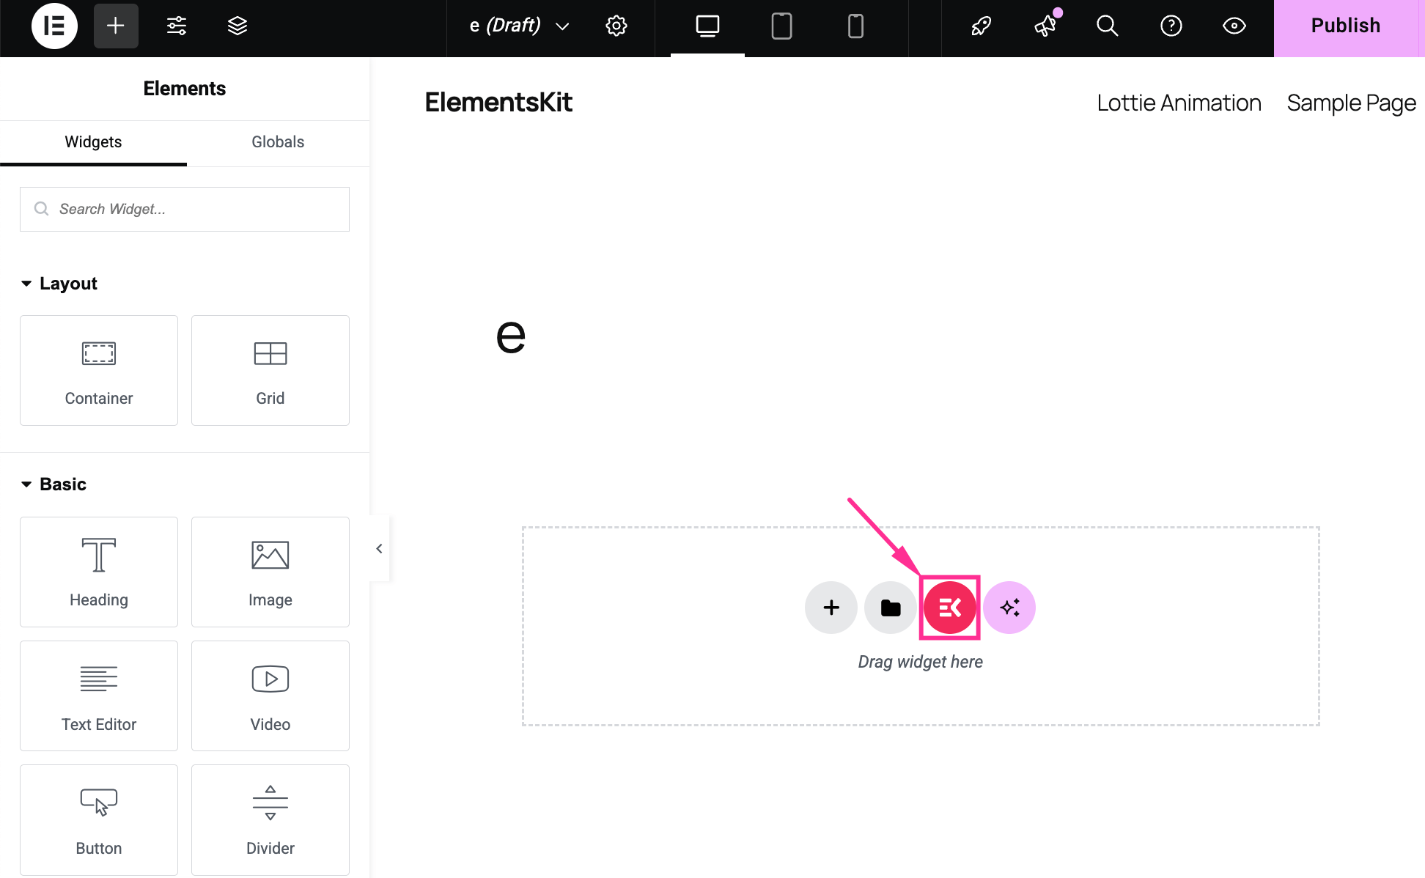Open the Site Settings sliders icon
The image size is (1425, 878).
pyautogui.click(x=176, y=26)
